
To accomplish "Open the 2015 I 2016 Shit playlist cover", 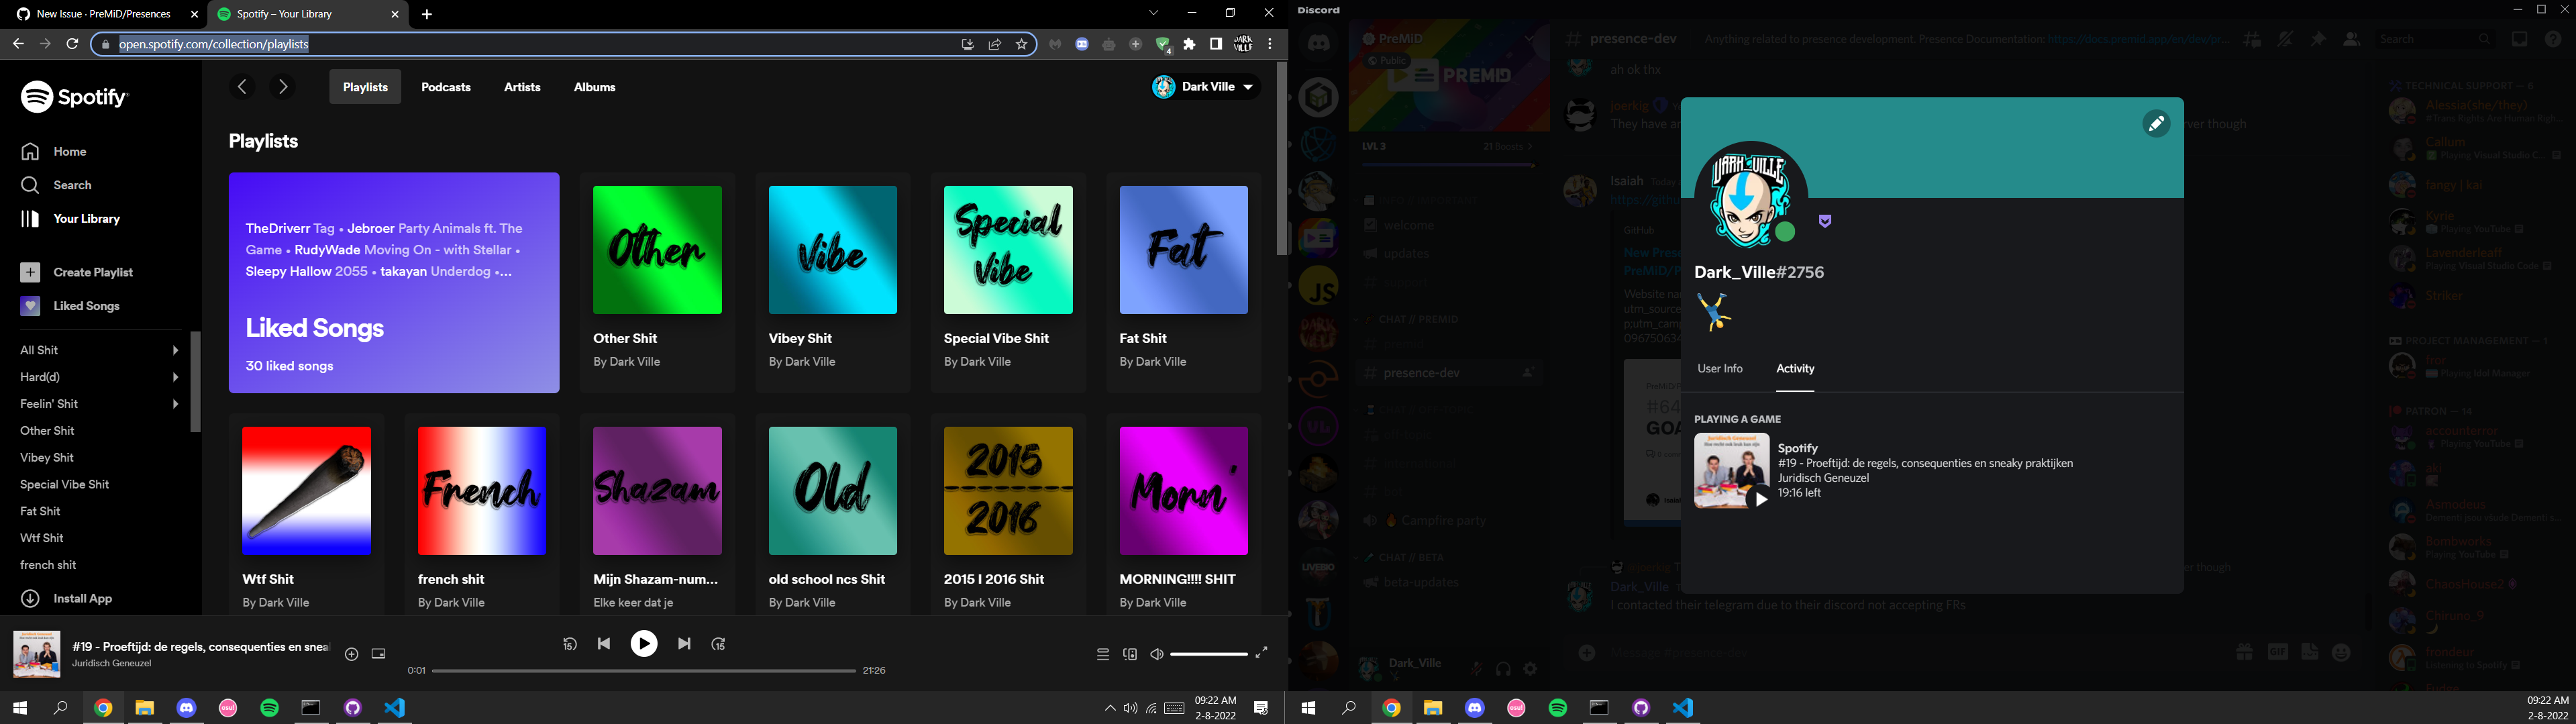I will point(1008,491).
